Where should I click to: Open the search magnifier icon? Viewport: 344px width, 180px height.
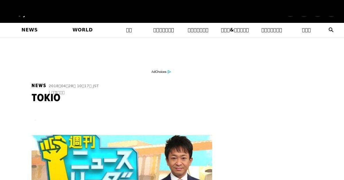tap(331, 30)
